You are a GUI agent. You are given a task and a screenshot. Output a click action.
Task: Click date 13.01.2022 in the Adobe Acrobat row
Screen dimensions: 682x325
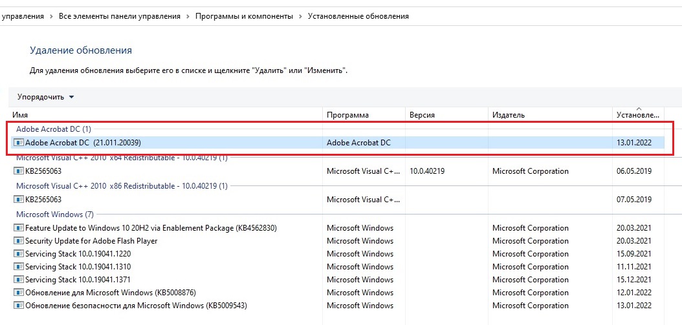pyautogui.click(x=634, y=142)
